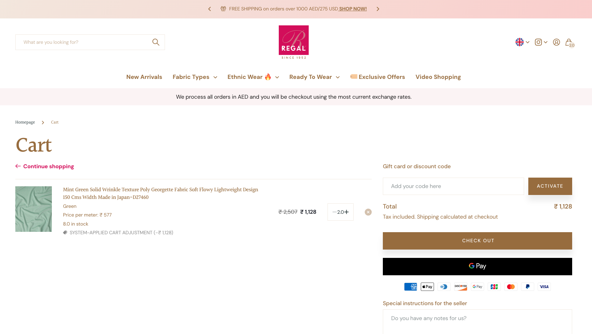Click Continue shopping link
Viewport: 592px width, 334px height.
point(45,166)
